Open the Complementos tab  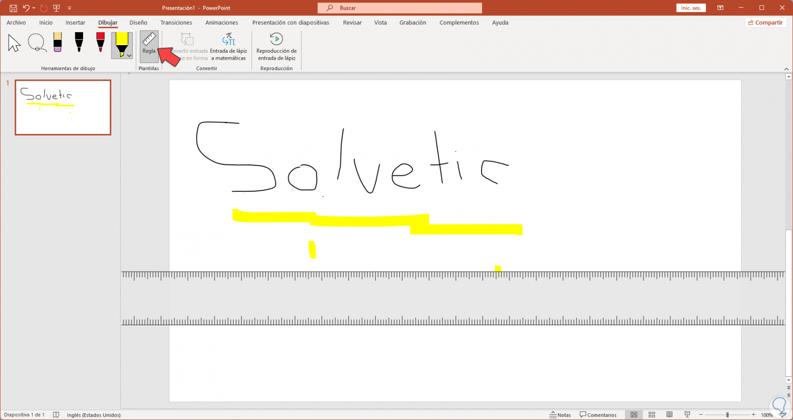point(459,23)
